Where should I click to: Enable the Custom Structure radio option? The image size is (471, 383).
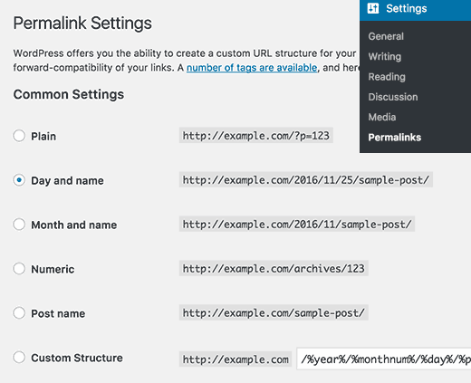click(19, 358)
